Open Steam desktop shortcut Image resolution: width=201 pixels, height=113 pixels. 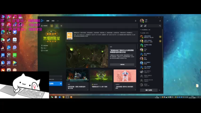click(x=9, y=40)
